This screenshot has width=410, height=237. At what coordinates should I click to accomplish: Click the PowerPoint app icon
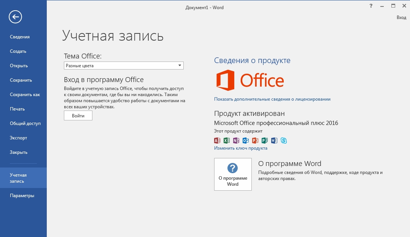pyautogui.click(x=255, y=141)
